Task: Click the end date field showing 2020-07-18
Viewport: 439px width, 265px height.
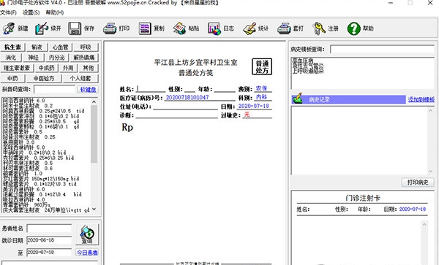Action: (49, 253)
